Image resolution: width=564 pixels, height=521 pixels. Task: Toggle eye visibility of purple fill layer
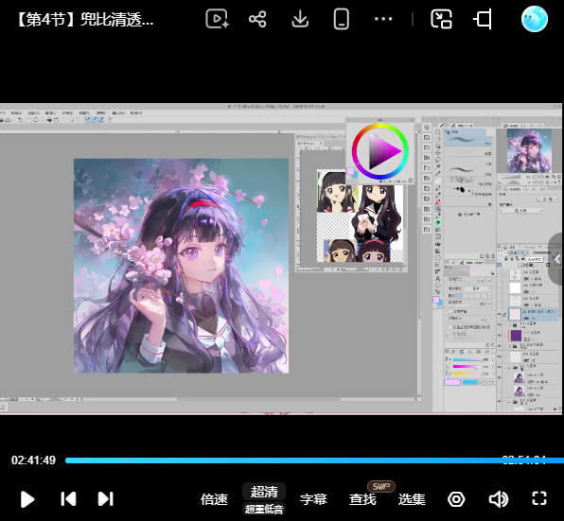500,336
